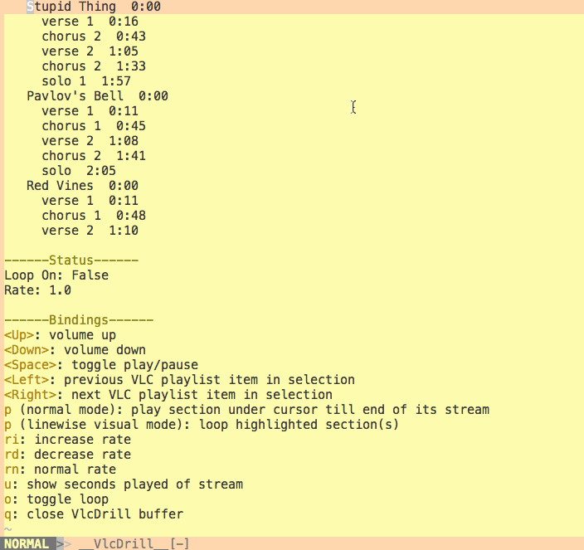Viewport: 584px width, 550px height.
Task: Select verse 2 at 1:10
Action: point(90,231)
